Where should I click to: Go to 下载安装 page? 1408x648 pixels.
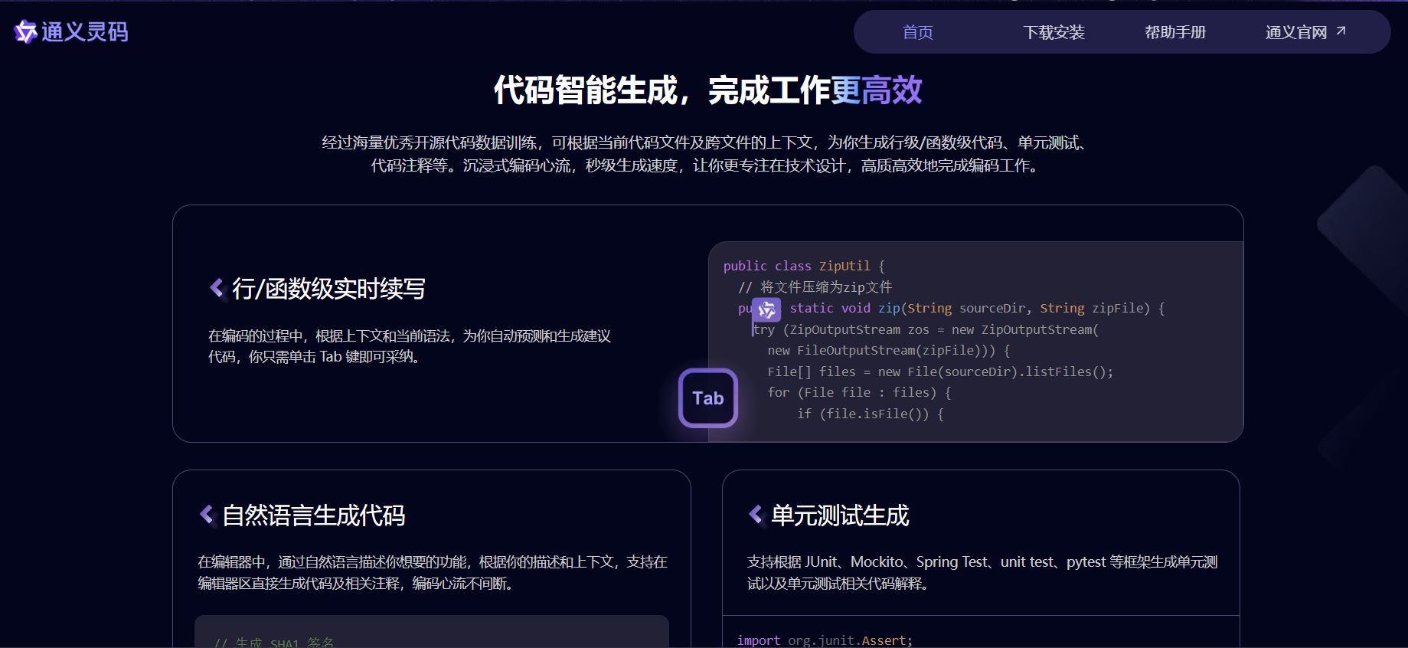coord(1054,32)
